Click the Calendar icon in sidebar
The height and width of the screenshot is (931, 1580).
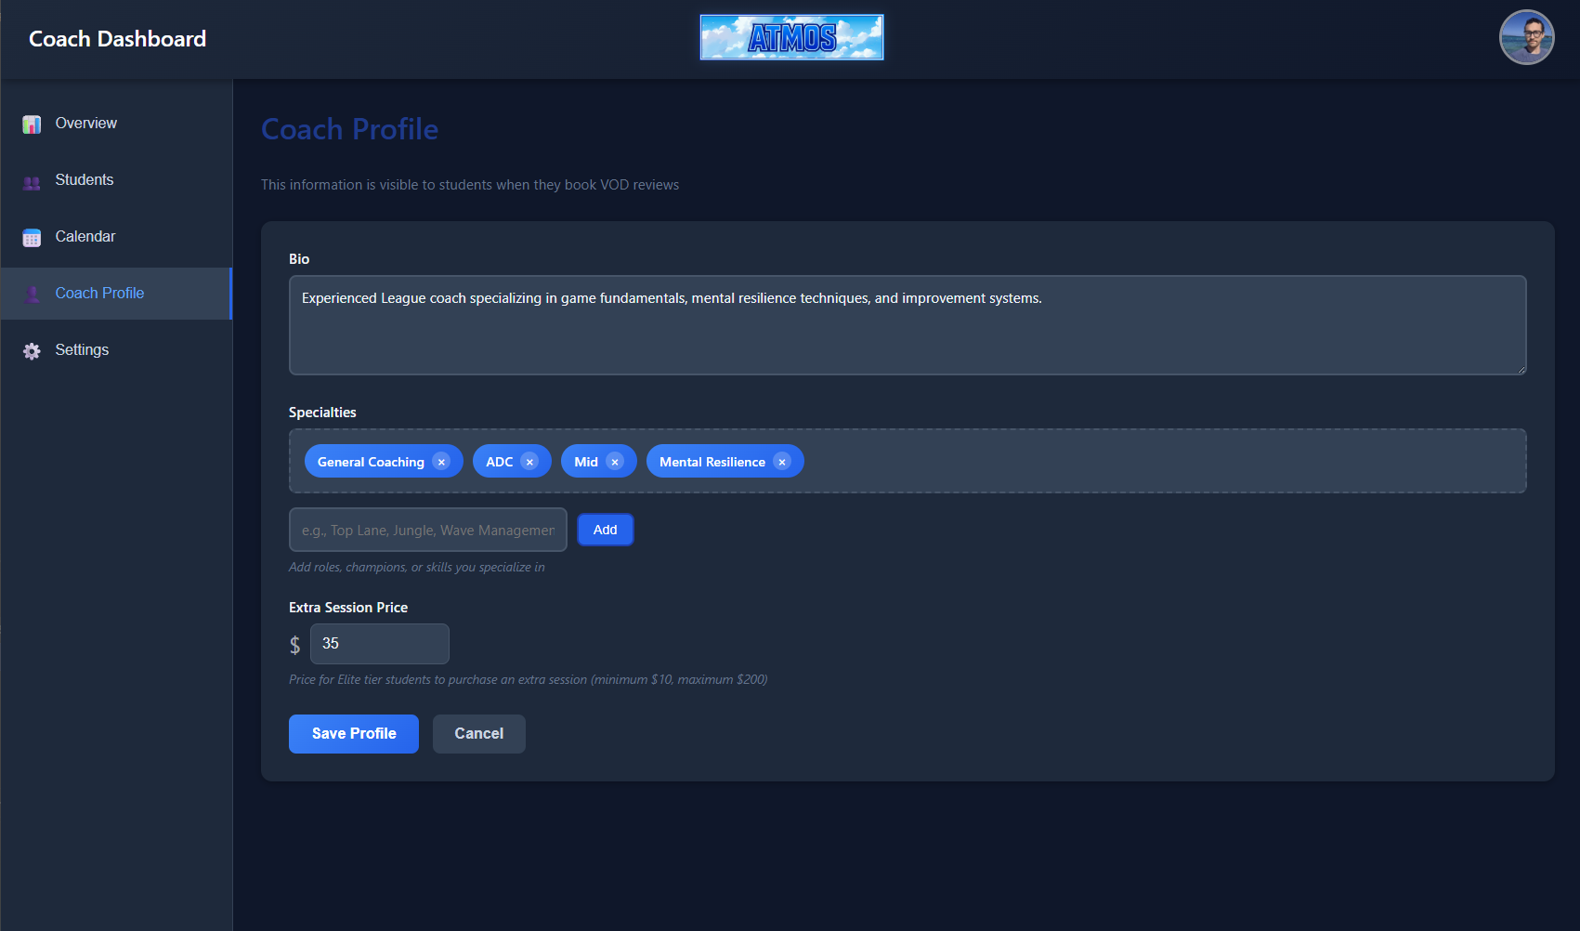[32, 238]
